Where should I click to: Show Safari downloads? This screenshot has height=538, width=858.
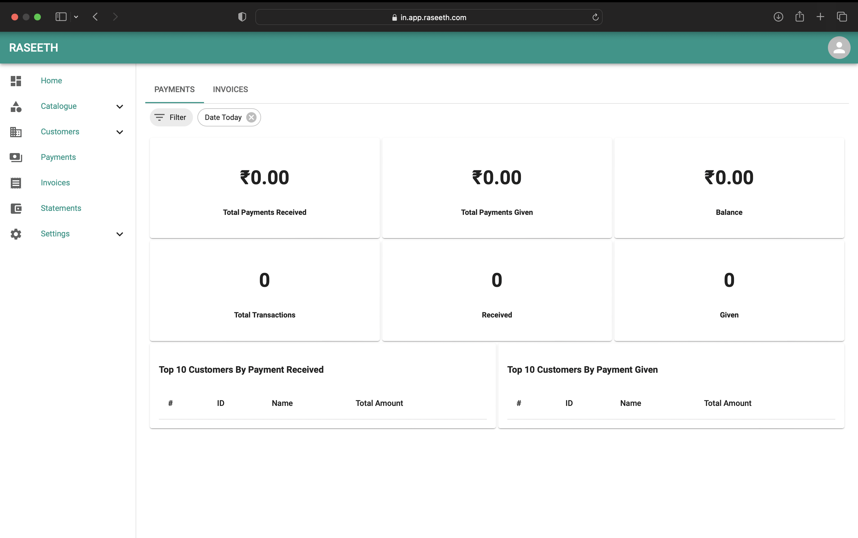(778, 17)
